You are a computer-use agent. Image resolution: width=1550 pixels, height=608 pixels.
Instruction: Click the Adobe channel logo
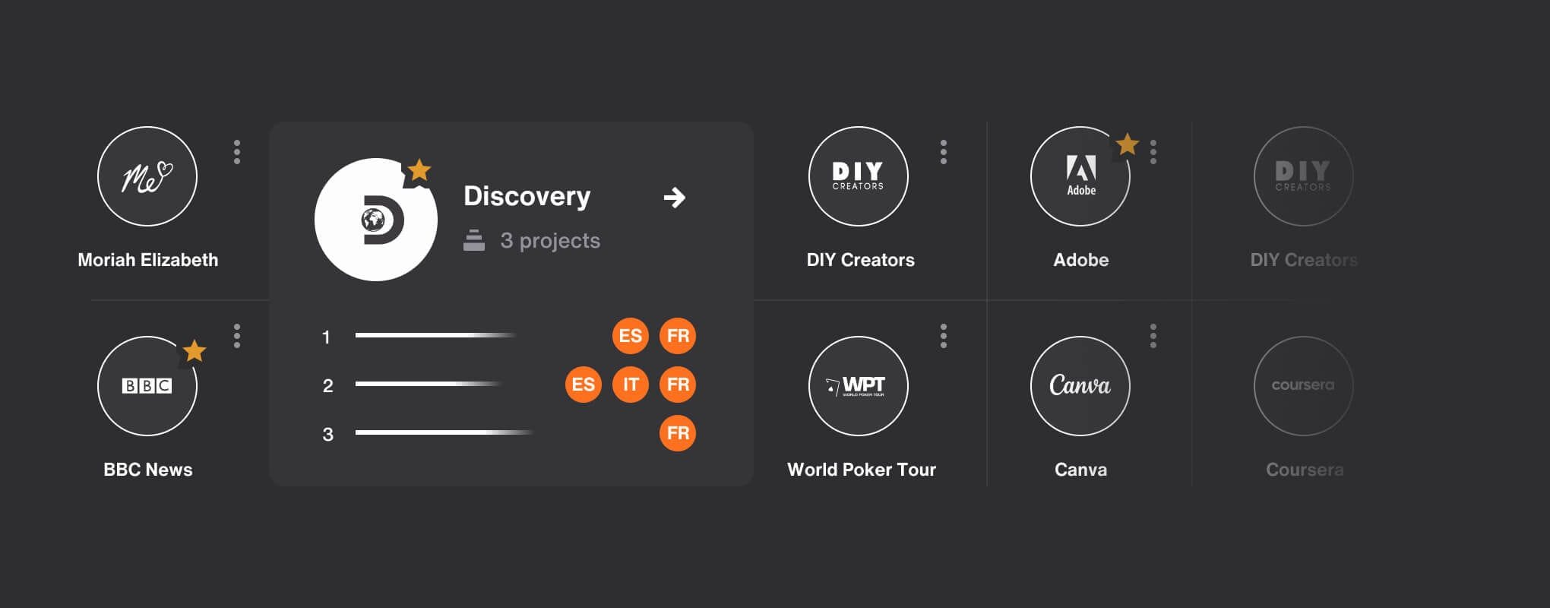point(1080,176)
